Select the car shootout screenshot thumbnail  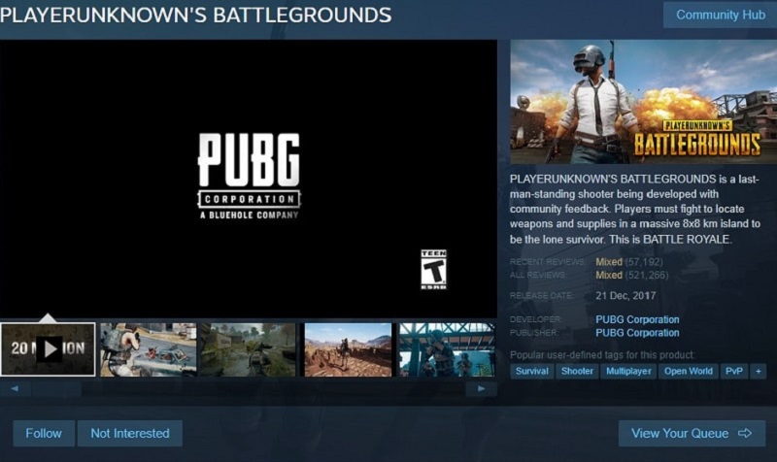point(149,349)
